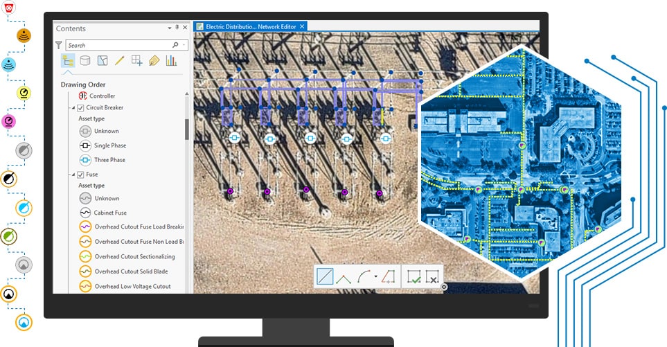
Task: Collapse the Circuit Breaker layer group
Action: coord(73,108)
